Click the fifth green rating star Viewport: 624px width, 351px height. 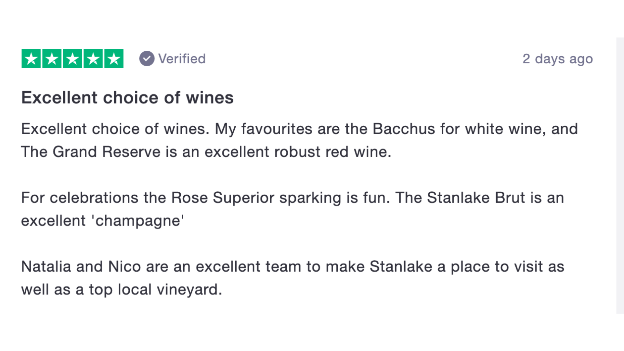click(114, 58)
